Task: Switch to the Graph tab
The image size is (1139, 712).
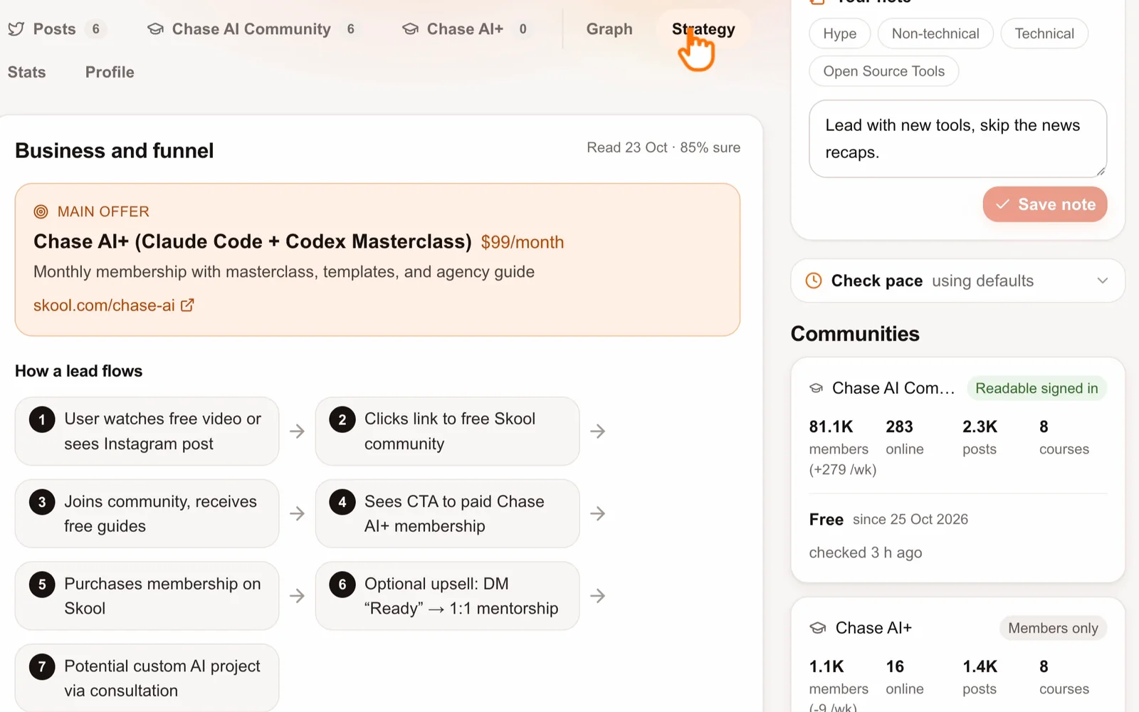Action: point(609,29)
